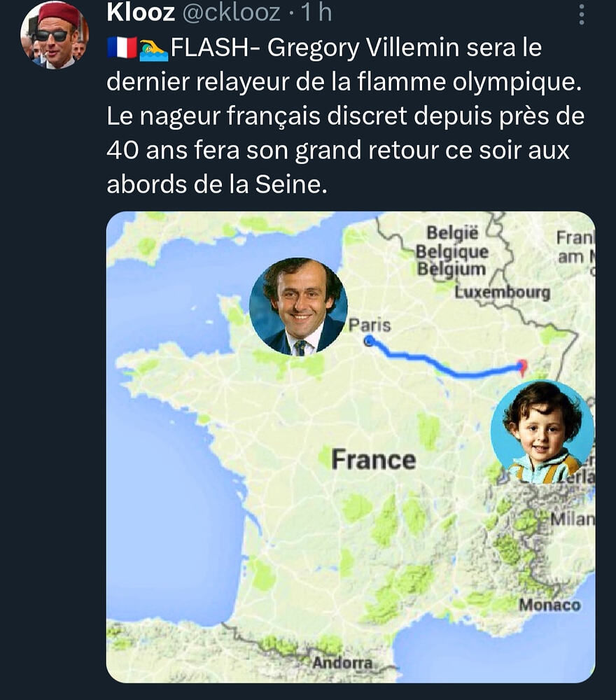Open the tweet's three-dot more options menu
616x700 pixels.
pos(580,13)
